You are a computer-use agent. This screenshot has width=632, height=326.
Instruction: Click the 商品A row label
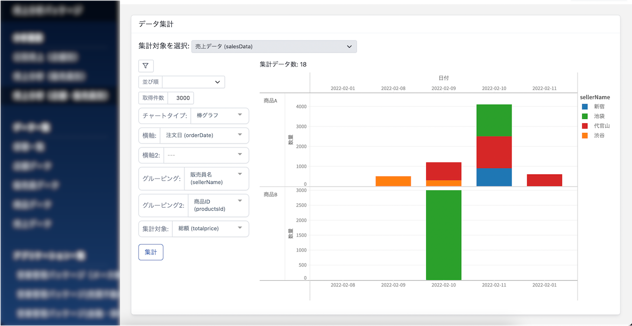(x=271, y=100)
